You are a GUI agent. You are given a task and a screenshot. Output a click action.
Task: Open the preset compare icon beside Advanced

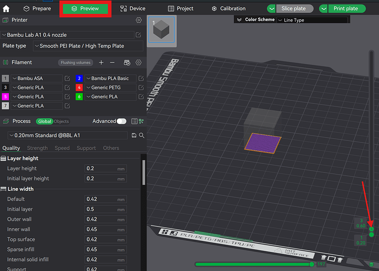tap(141, 121)
